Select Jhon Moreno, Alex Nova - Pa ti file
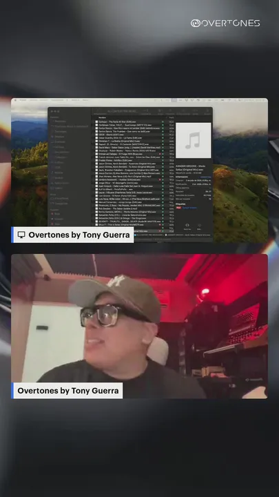This screenshot has width=279, height=497. 134,176
